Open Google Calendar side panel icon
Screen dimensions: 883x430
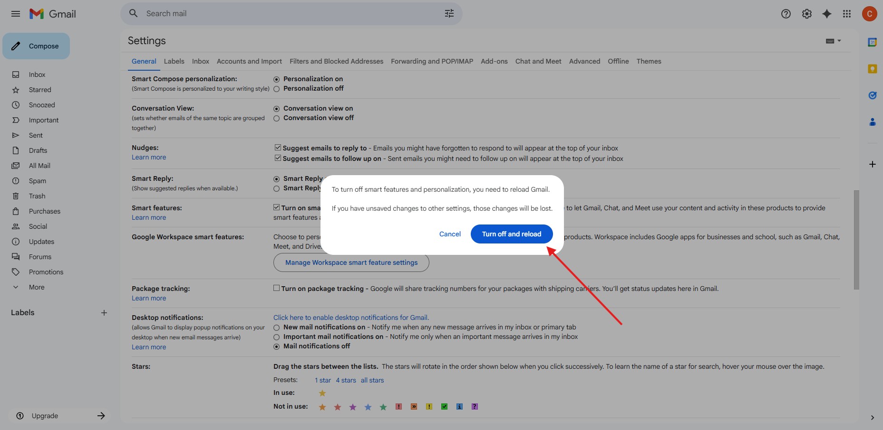[x=872, y=42]
